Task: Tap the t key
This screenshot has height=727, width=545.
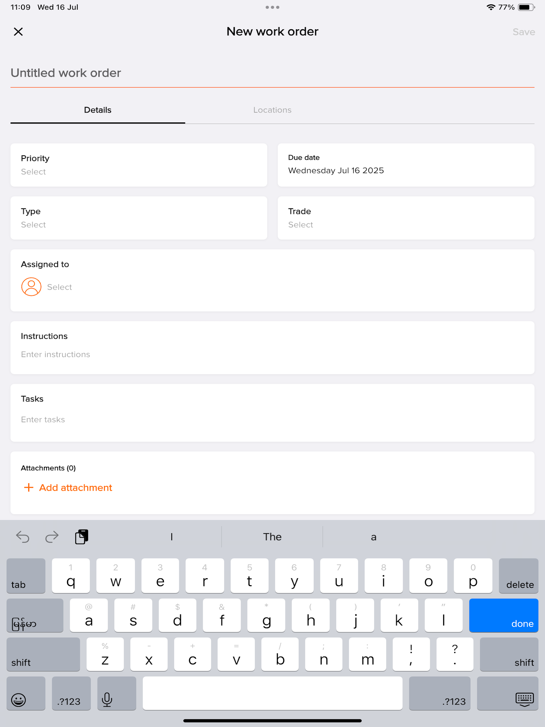Action: pos(250,576)
